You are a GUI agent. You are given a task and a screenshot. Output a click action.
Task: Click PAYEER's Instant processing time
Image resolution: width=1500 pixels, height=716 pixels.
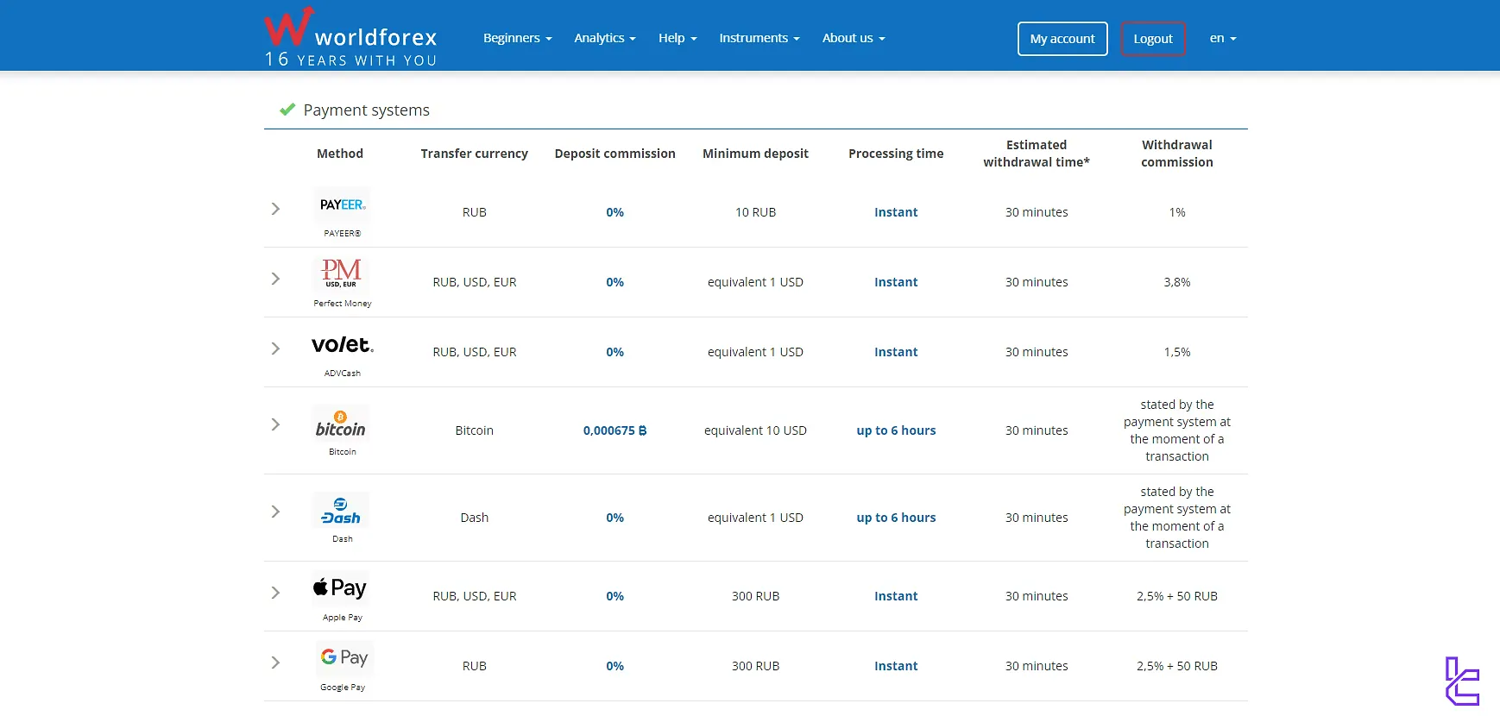(x=896, y=212)
